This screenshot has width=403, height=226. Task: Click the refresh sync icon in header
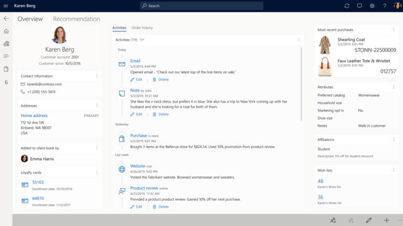pos(347,6)
